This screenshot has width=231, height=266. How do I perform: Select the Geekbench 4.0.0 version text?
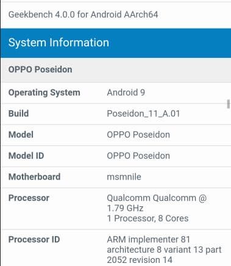click(83, 15)
